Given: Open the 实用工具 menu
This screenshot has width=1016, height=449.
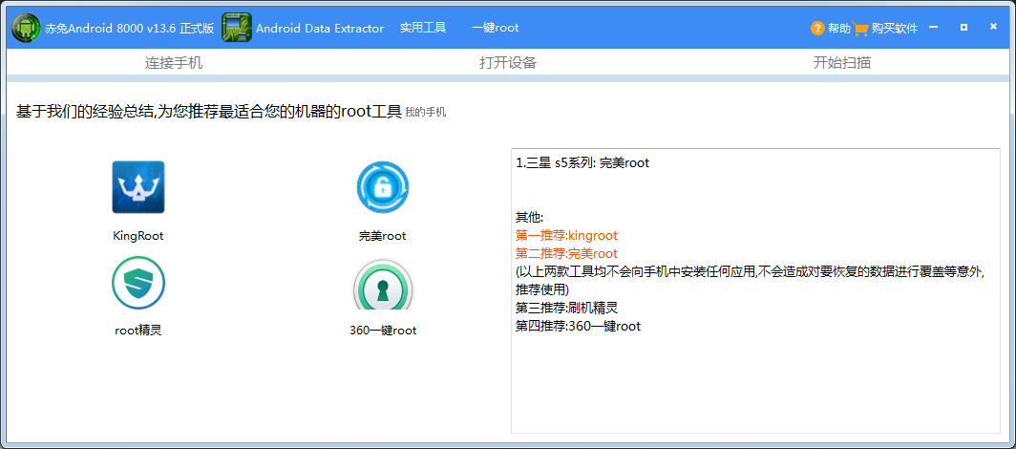Looking at the screenshot, I should [x=423, y=28].
